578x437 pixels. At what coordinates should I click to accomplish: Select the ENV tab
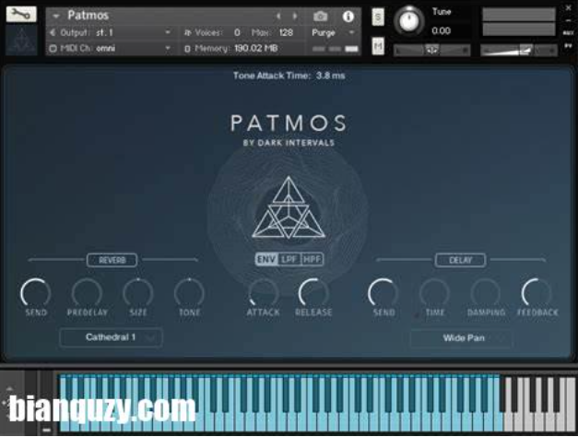(266, 259)
